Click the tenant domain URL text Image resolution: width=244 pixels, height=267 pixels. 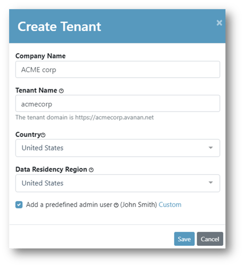click(114, 117)
